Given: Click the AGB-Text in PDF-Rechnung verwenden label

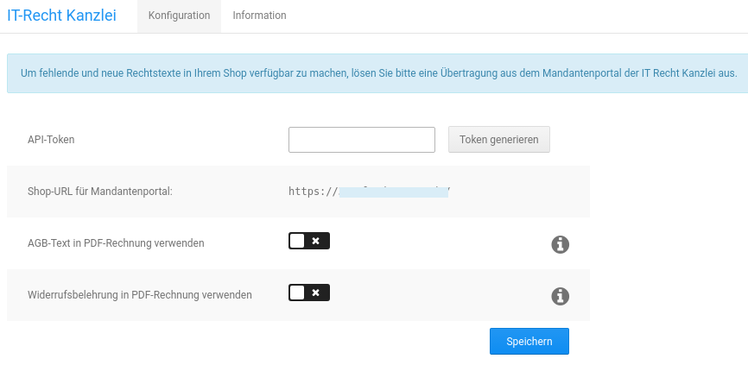Looking at the screenshot, I should click(x=116, y=243).
